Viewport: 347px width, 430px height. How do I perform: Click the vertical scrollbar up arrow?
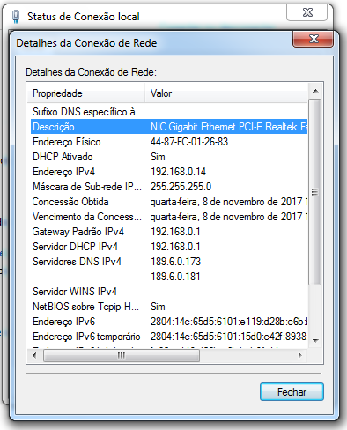[315, 91]
